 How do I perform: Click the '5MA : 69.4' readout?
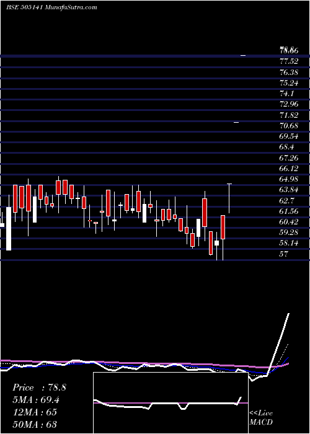tap(36, 400)
